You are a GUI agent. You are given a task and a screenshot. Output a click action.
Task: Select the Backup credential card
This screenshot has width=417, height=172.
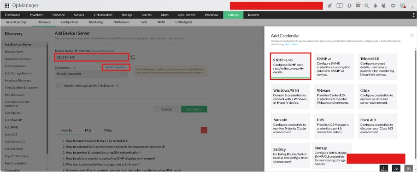pyautogui.click(x=290, y=155)
